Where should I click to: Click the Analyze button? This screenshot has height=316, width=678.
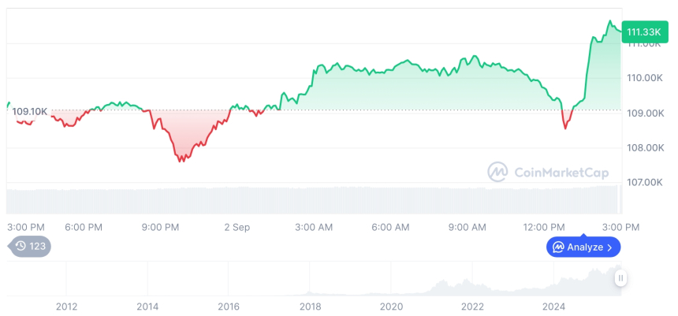click(583, 247)
